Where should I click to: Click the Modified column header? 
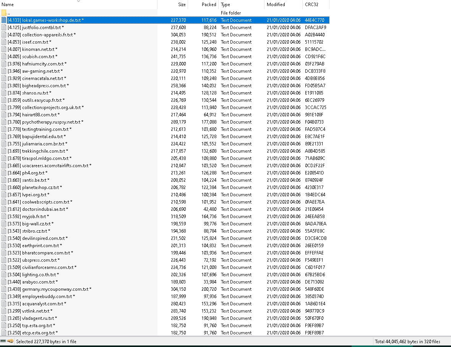coord(276,5)
